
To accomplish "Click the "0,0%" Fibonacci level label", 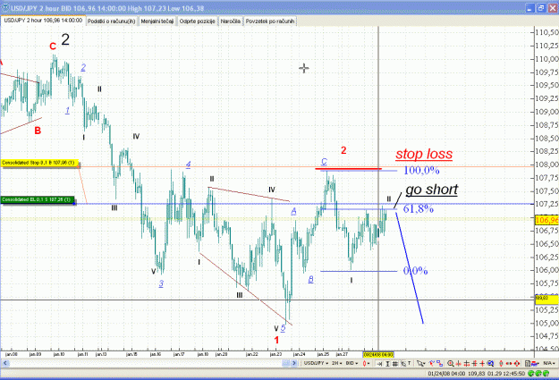I will (415, 271).
